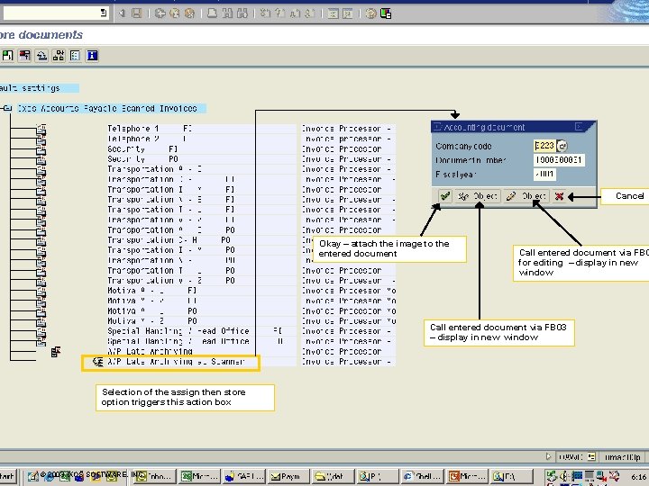Viewport: 649px width, 486px height.
Task: Click the icon beside A/P Late Archiving row
Action: click(x=56, y=352)
